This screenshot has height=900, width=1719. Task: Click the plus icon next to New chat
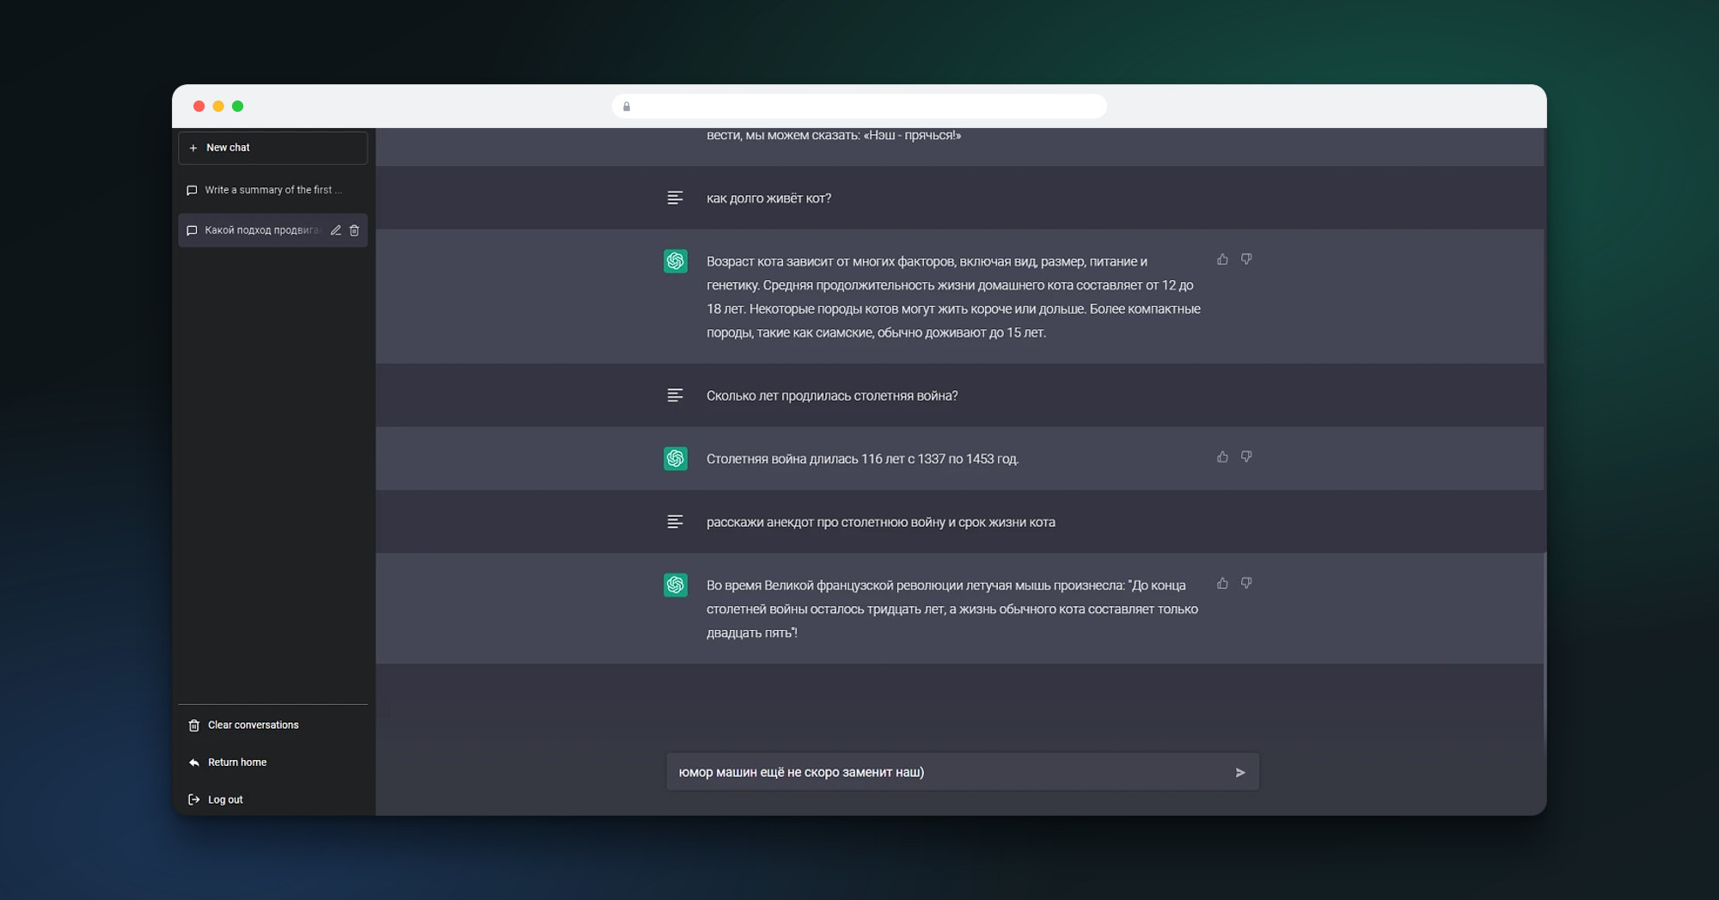[193, 148]
